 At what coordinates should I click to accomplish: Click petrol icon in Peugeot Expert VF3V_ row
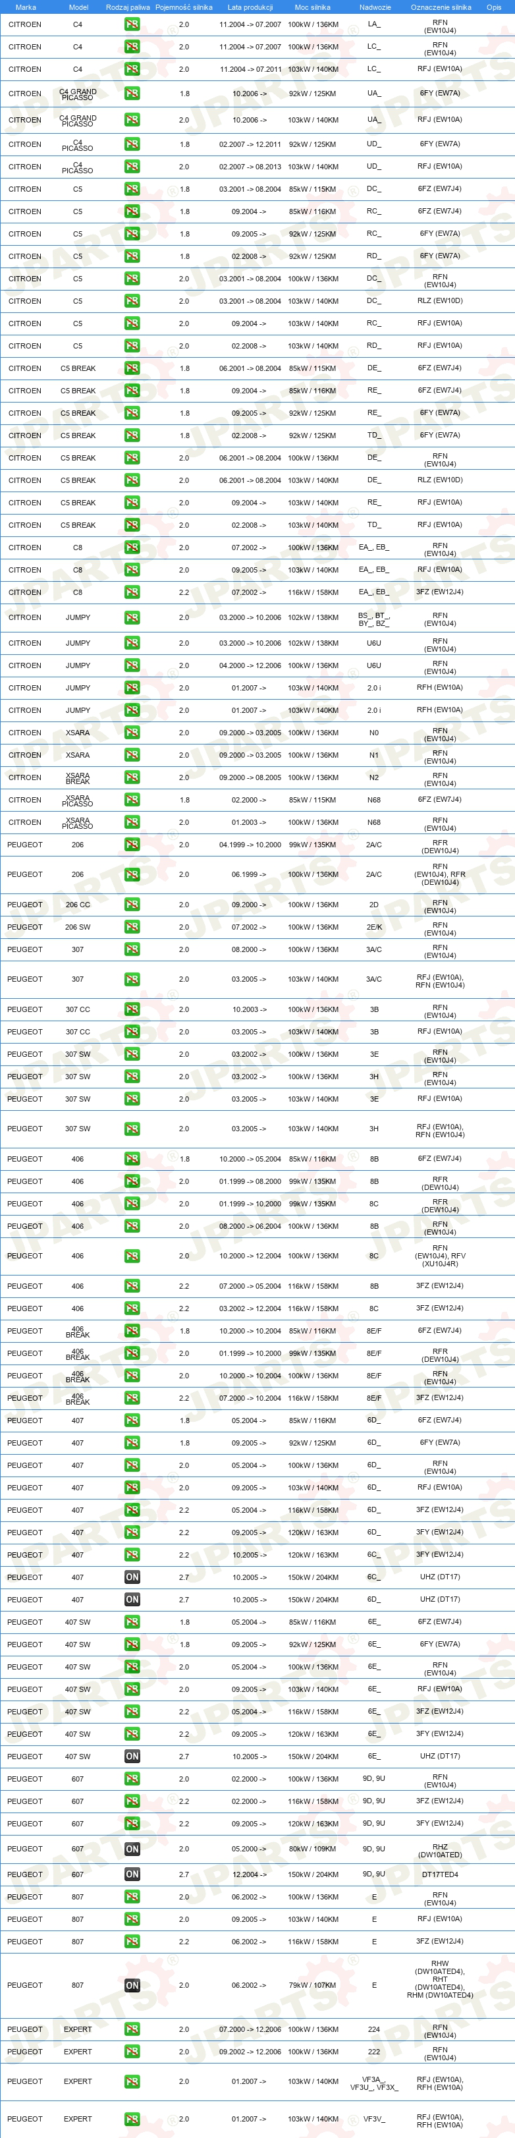pos(132,2119)
